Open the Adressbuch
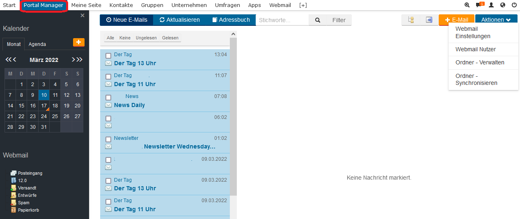 click(231, 20)
